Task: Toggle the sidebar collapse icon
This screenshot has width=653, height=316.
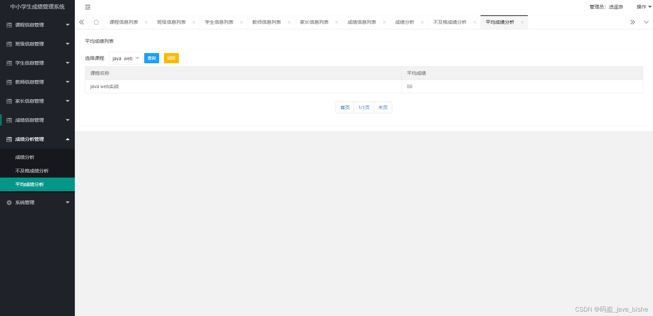Action: [88, 7]
